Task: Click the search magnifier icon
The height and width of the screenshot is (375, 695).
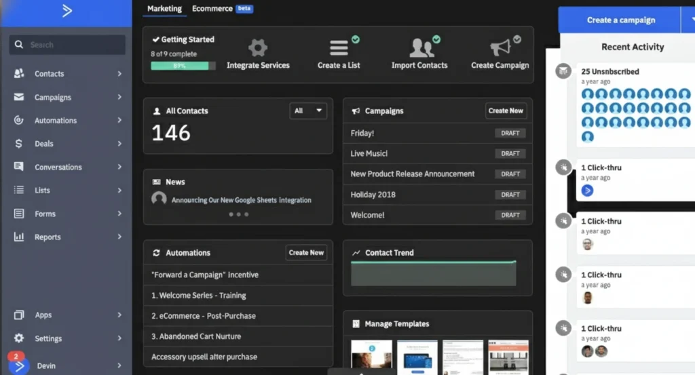Action: tap(18, 45)
